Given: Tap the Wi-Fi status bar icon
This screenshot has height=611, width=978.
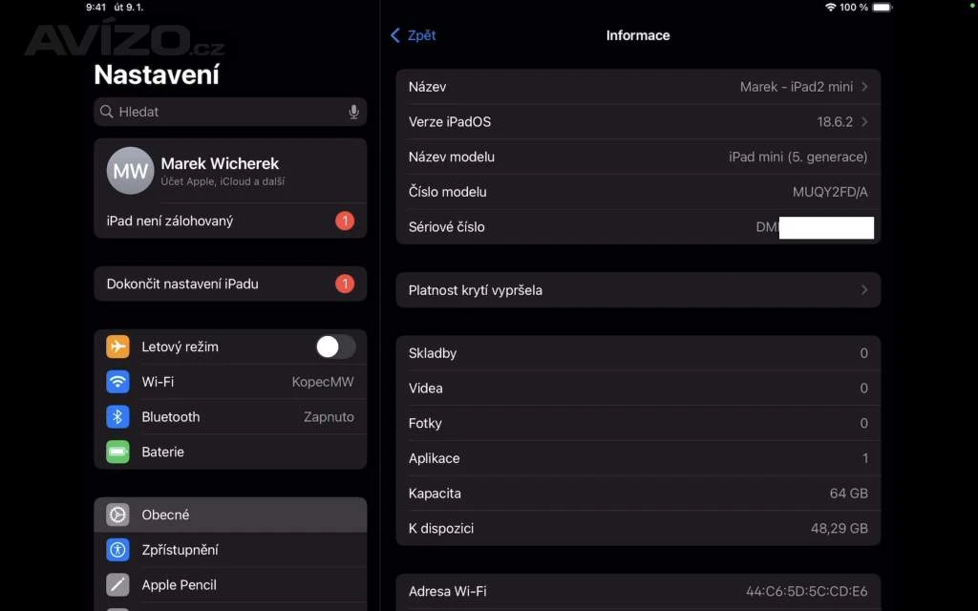Looking at the screenshot, I should coord(830,8).
